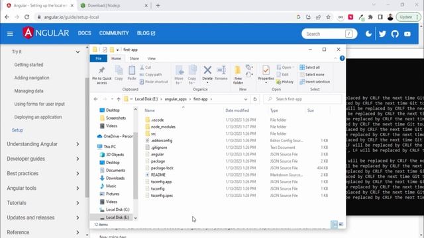Switch to Share ribbon tab

[x=134, y=59]
